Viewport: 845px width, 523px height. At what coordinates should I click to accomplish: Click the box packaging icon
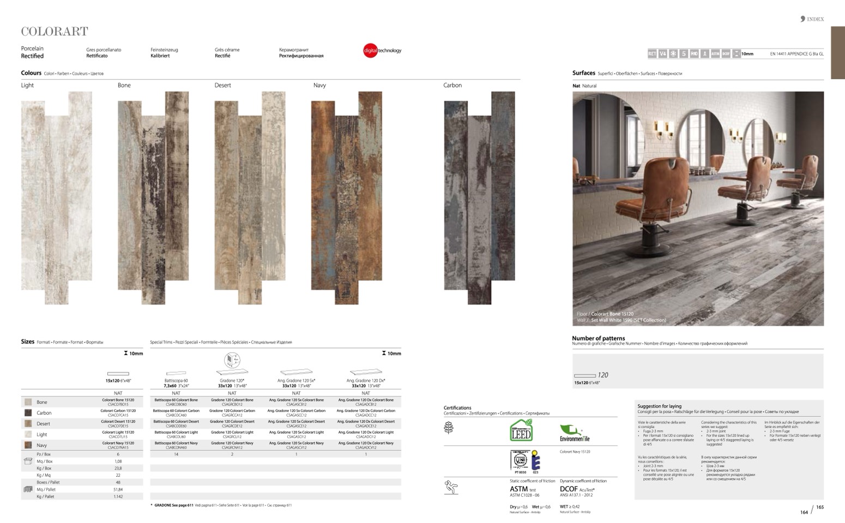tap(28, 461)
